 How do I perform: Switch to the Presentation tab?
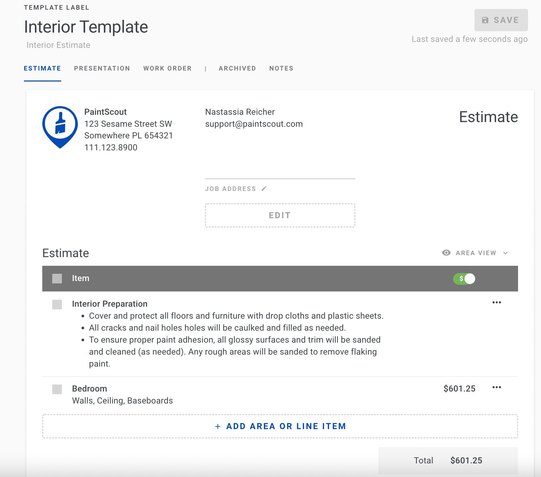(102, 69)
